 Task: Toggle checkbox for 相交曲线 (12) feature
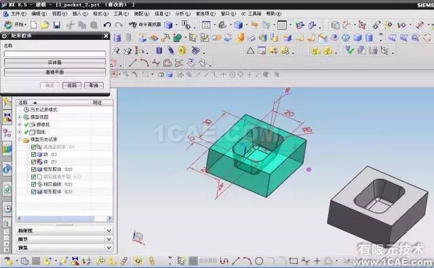33,184
